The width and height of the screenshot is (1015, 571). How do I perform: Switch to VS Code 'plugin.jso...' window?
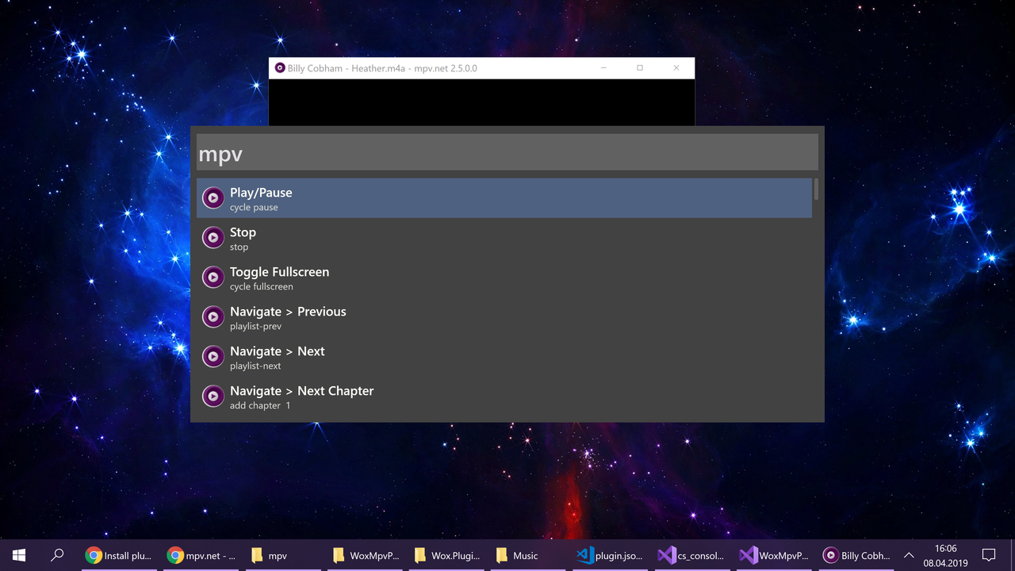pyautogui.click(x=609, y=555)
